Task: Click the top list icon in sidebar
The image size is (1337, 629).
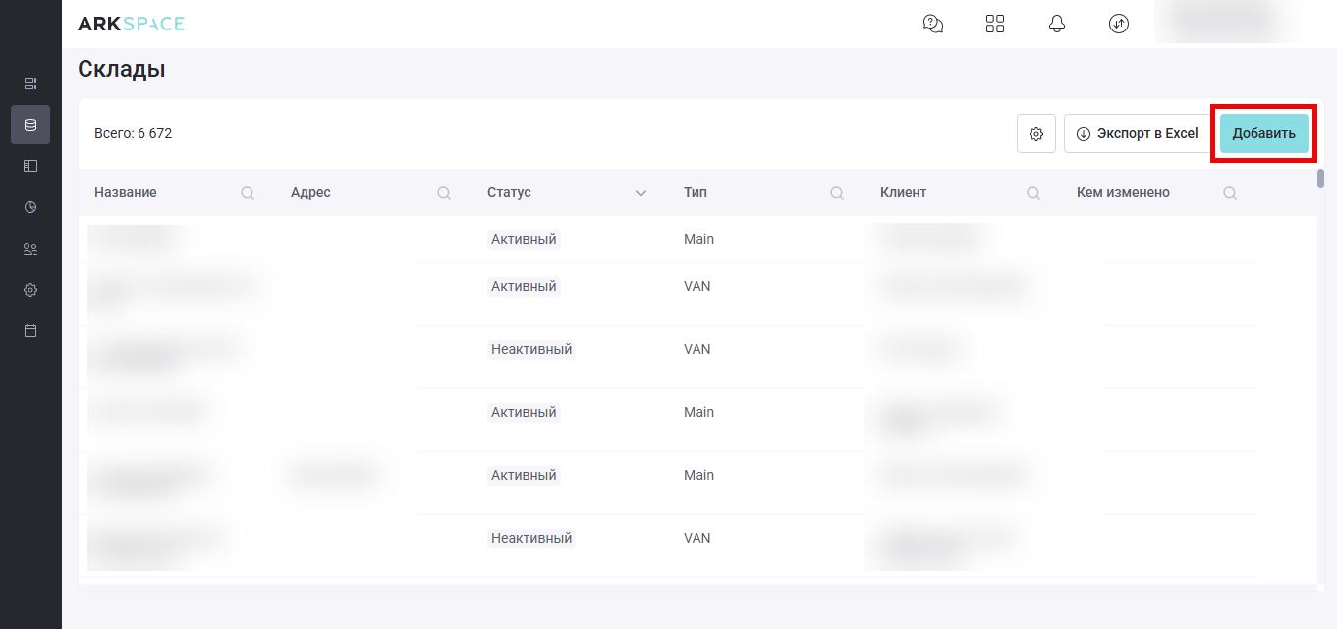Action: [30, 84]
